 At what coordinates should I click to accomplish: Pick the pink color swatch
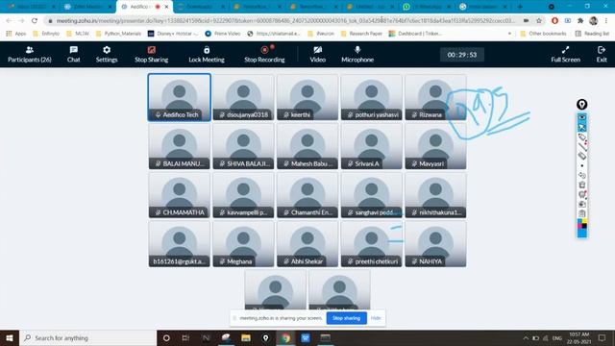point(579,226)
